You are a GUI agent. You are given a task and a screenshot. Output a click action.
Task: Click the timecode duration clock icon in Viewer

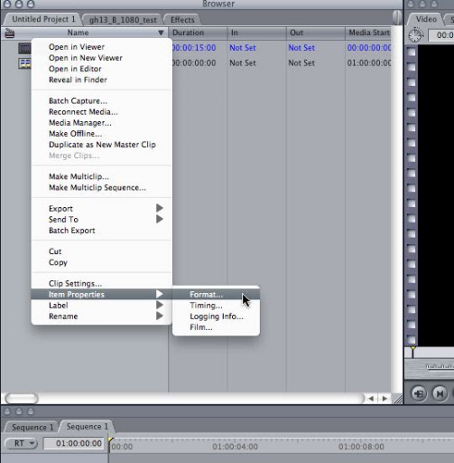(415, 35)
